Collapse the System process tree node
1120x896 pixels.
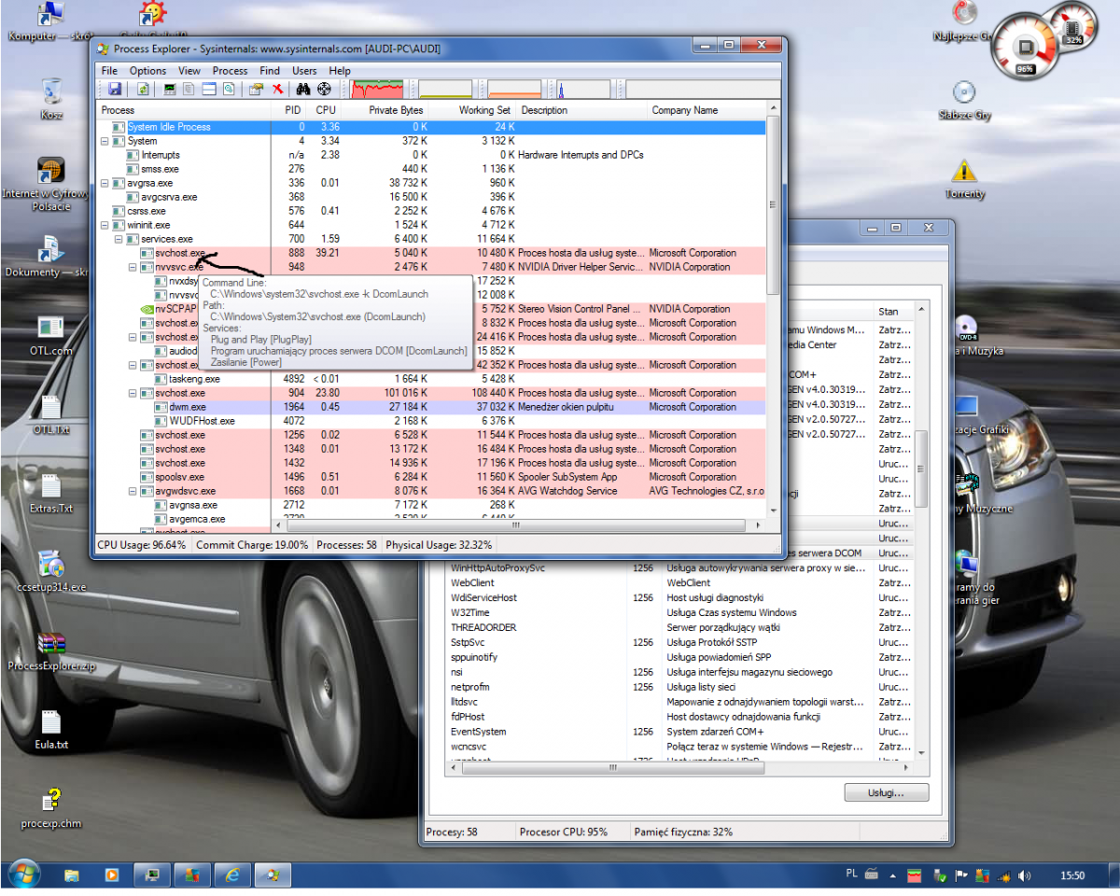(105, 141)
